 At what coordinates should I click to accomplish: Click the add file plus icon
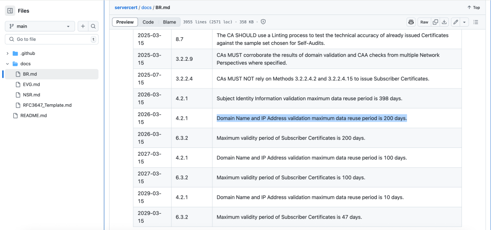click(x=83, y=26)
